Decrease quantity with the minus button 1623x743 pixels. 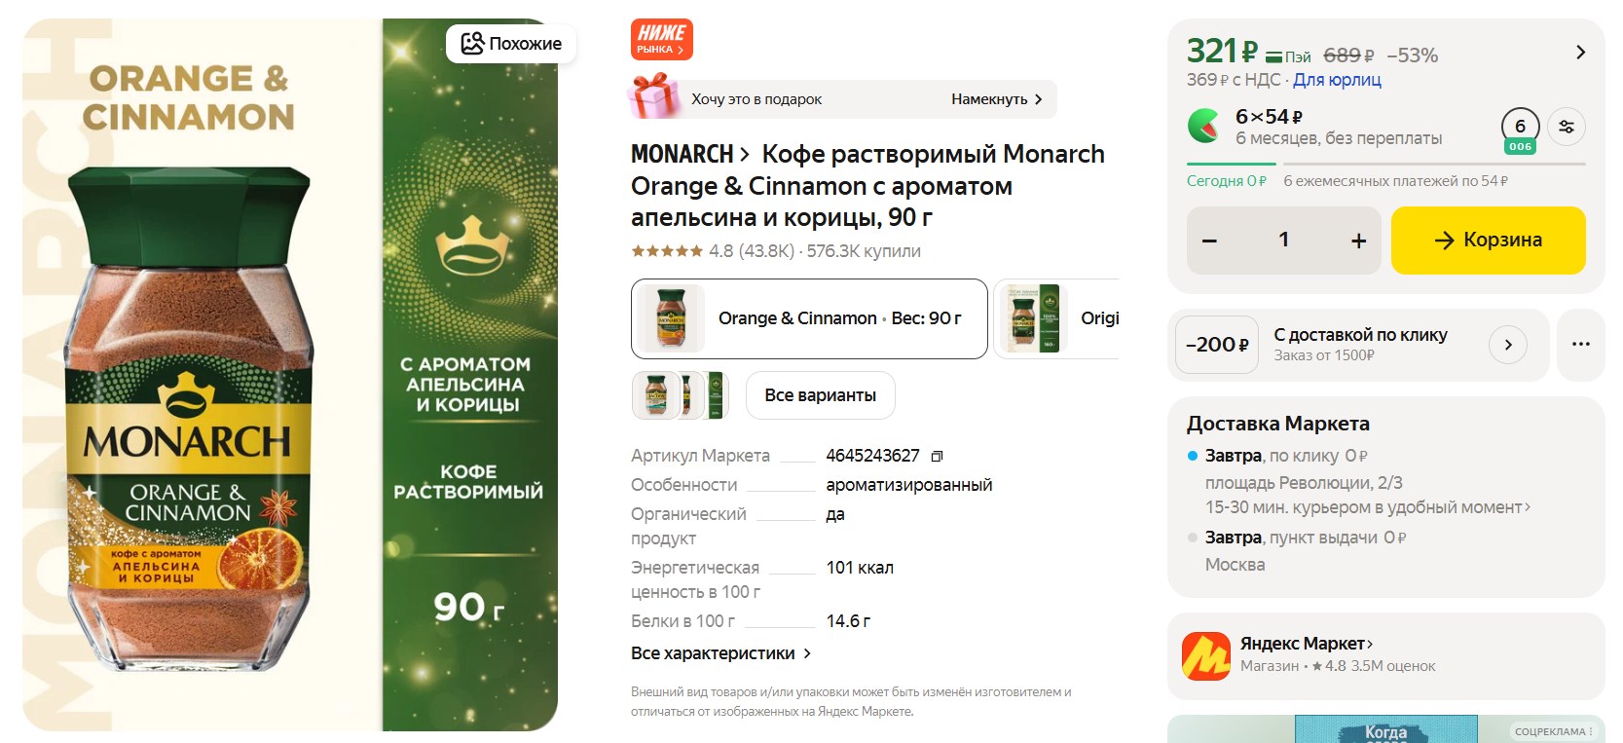coord(1209,241)
